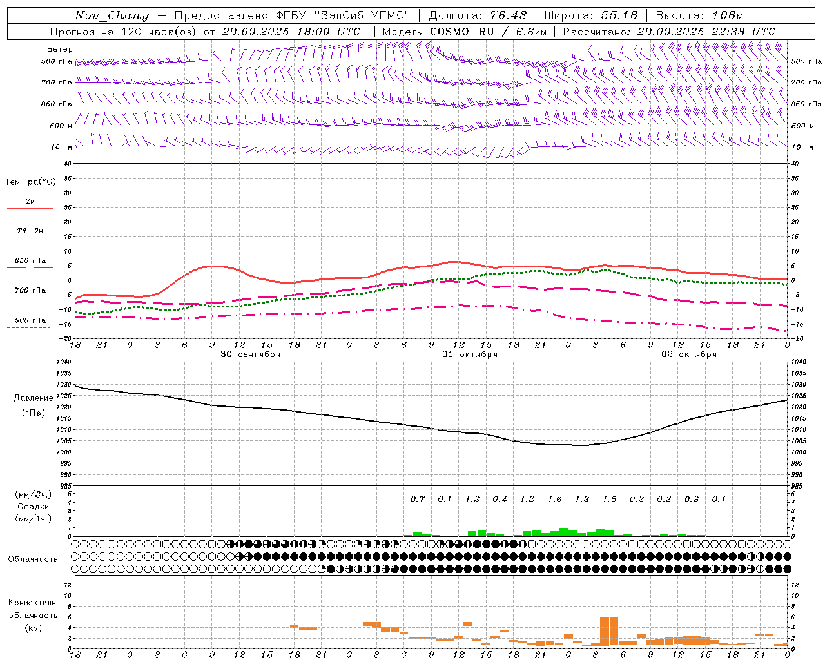825x660 pixels.
Task: Select the 'Долгота: 76.43' header value
Action: [478, 15]
